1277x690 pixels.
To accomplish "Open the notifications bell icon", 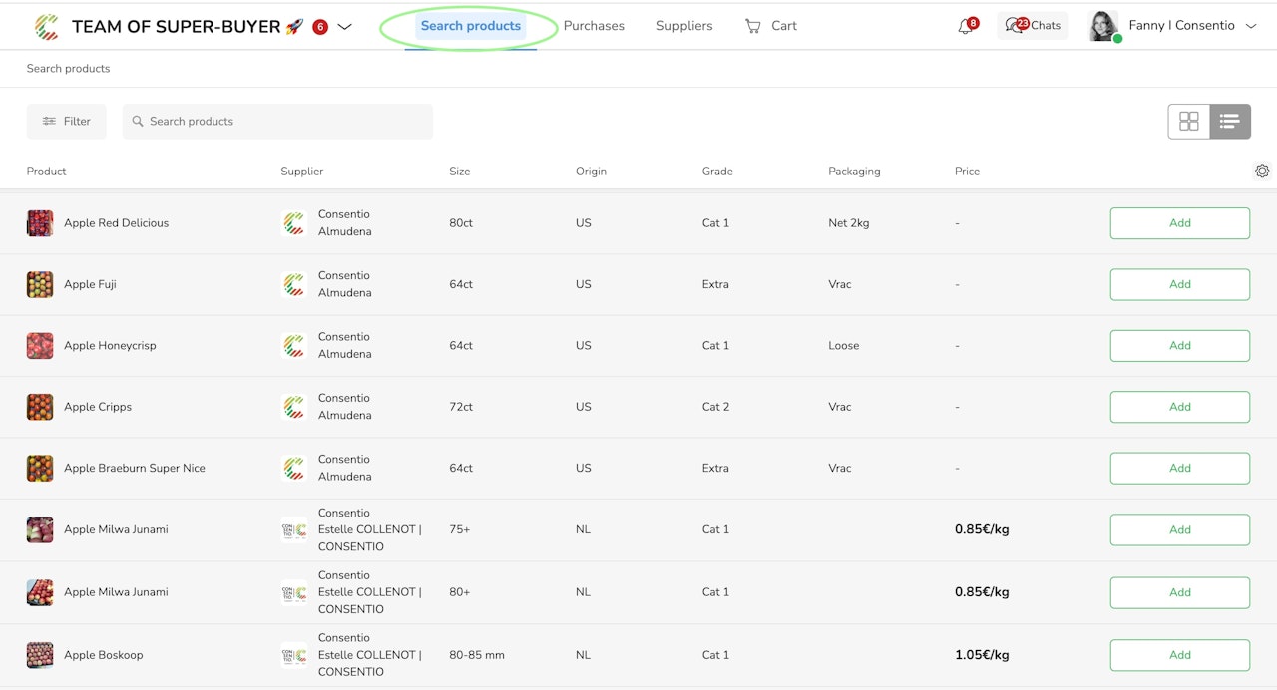I will point(965,27).
